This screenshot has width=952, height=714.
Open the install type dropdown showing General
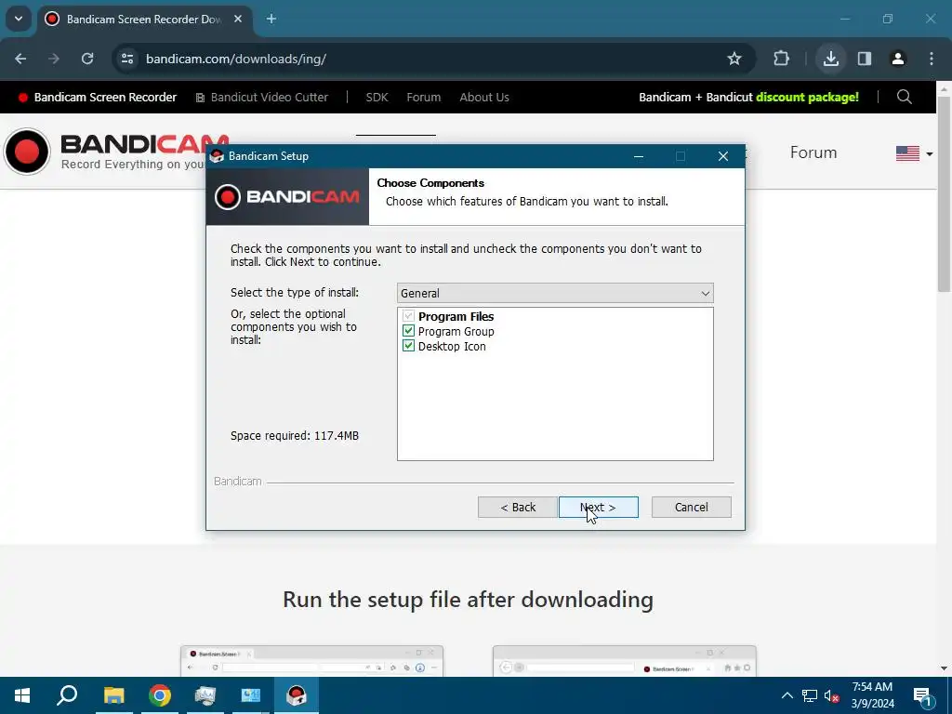[x=555, y=293]
